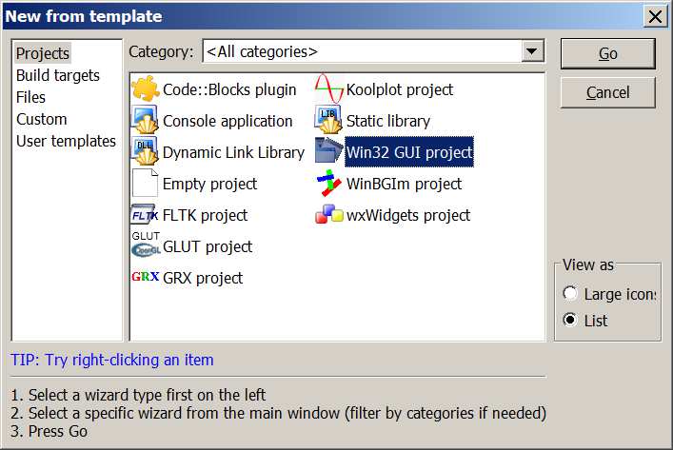Open the User templates section
673x450 pixels.
point(66,141)
